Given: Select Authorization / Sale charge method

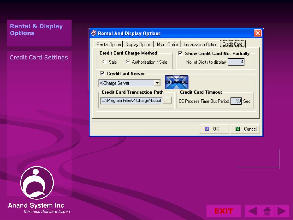Looking at the screenshot, I should 128,62.
